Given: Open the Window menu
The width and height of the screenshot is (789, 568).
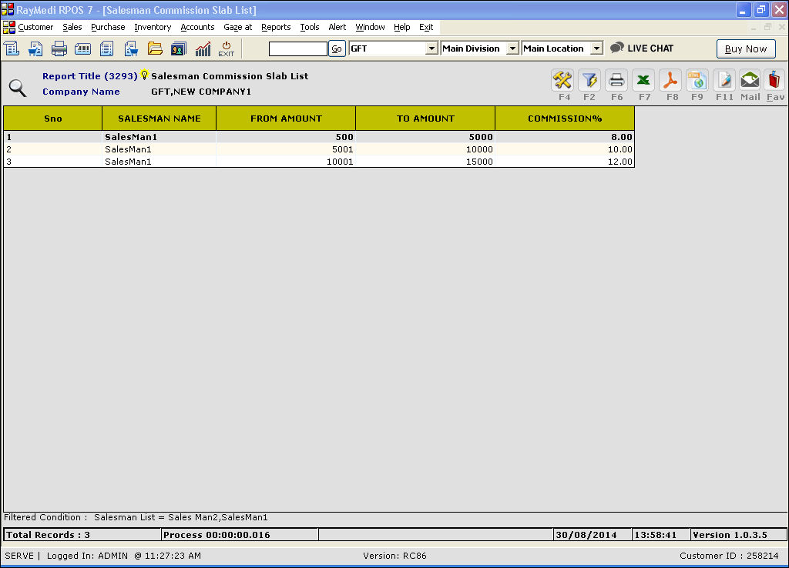Looking at the screenshot, I should pyautogui.click(x=370, y=27).
